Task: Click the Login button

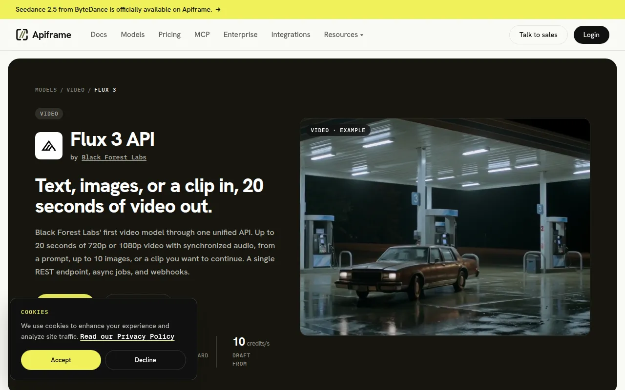Action: click(x=591, y=35)
